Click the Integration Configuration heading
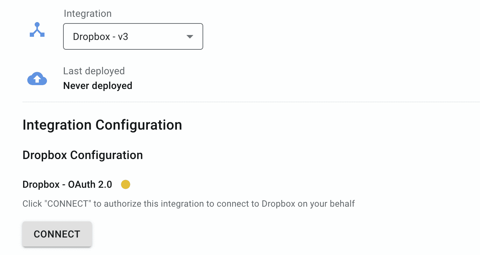 pos(102,125)
